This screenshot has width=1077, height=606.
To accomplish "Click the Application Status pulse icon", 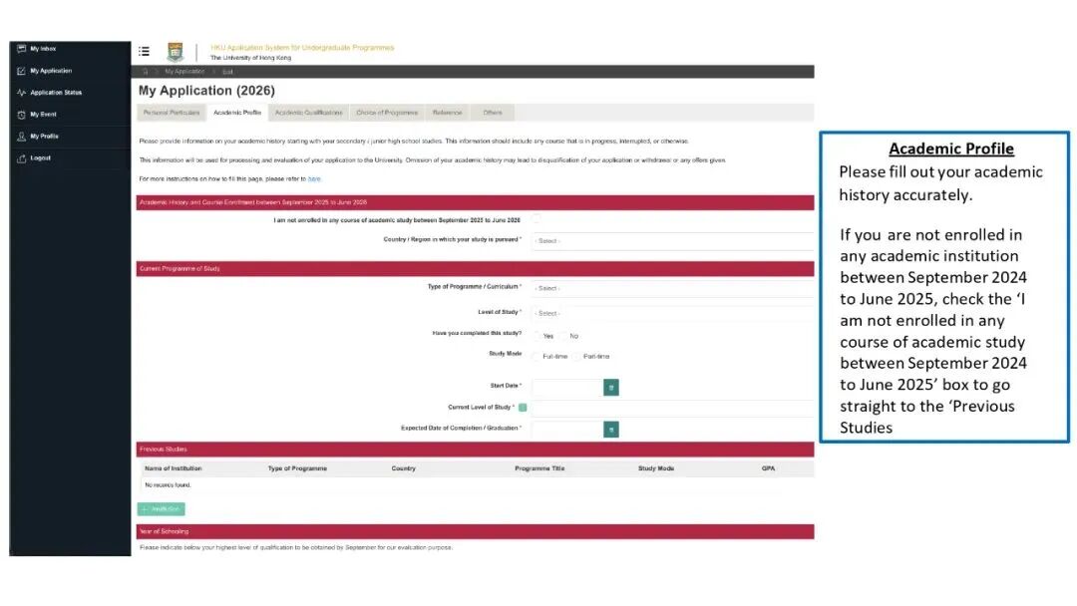I will pyautogui.click(x=21, y=93).
